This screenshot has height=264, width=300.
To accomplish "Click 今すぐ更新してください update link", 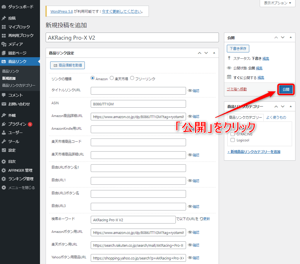I will tap(121, 11).
